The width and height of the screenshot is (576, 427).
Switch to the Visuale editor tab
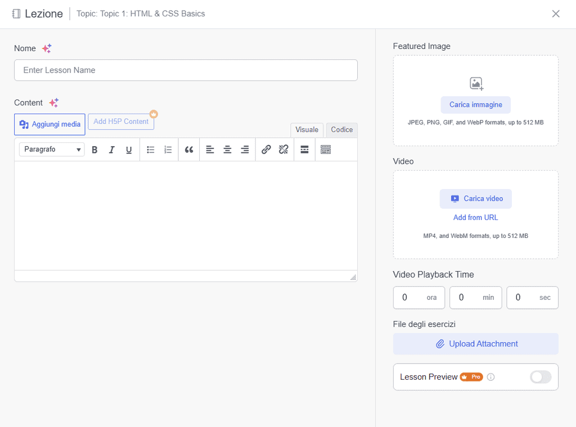307,130
